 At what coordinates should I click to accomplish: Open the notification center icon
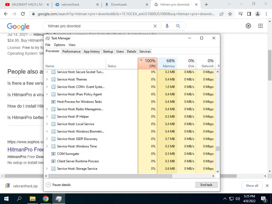pos(264,199)
